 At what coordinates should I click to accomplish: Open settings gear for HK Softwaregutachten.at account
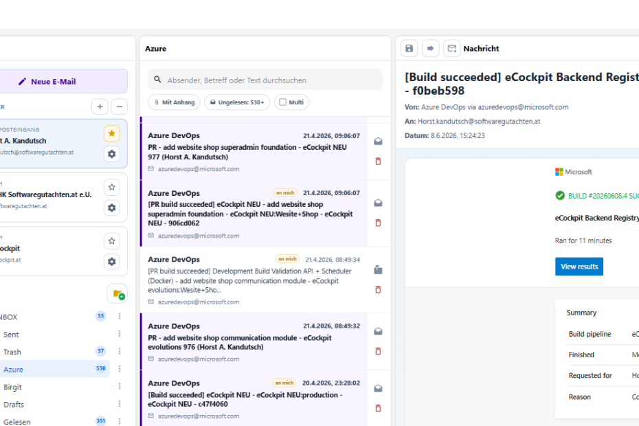point(112,208)
